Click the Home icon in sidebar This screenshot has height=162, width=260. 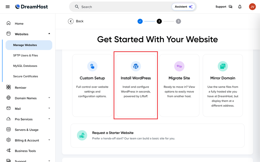tap(8, 23)
